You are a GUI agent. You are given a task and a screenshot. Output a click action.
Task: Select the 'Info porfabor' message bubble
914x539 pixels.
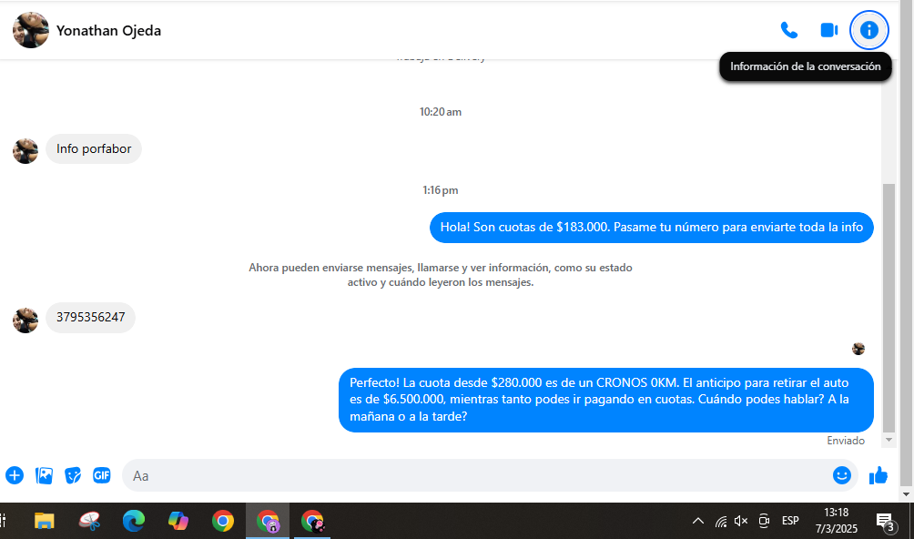[94, 148]
